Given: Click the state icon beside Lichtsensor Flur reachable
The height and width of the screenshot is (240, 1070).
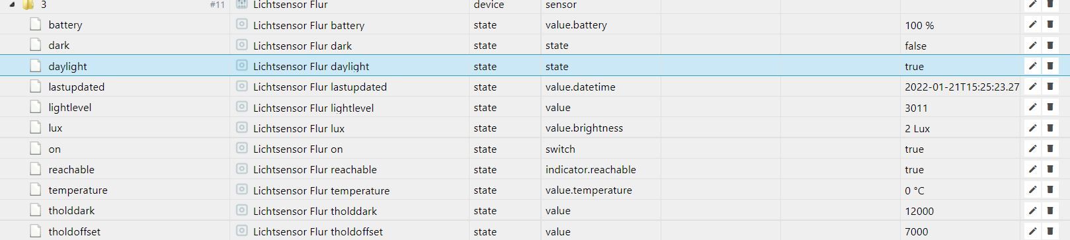Looking at the screenshot, I should [242, 169].
